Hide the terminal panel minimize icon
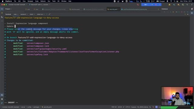Viewport: 194px width, 109px height. pyautogui.click(x=188, y=14)
